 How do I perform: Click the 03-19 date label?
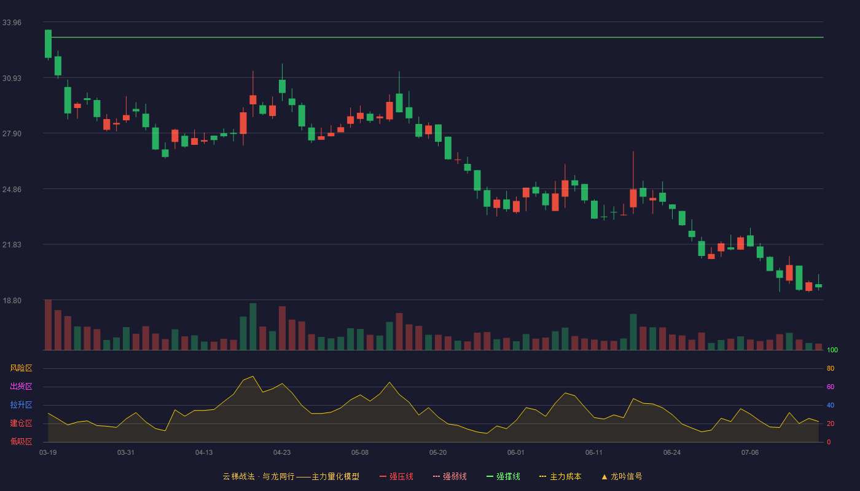click(48, 452)
